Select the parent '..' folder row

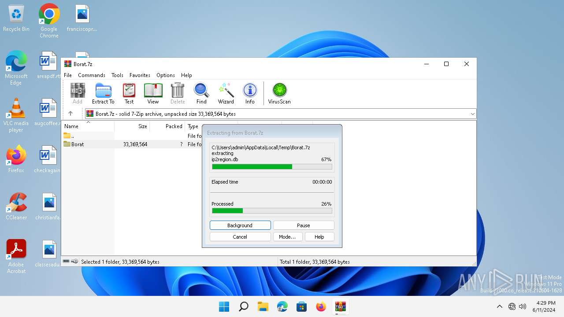pos(132,136)
